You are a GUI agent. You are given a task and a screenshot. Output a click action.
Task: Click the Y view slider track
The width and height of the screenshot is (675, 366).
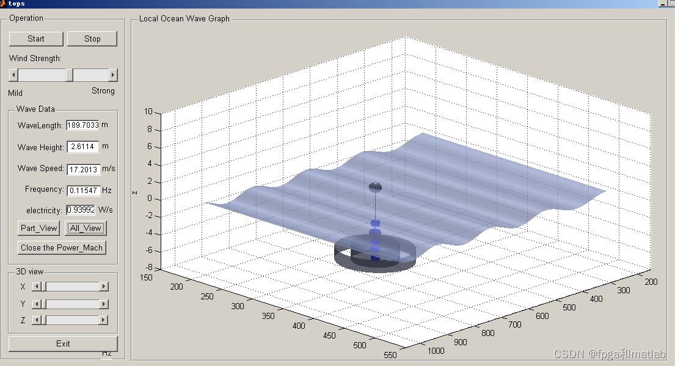coord(73,304)
